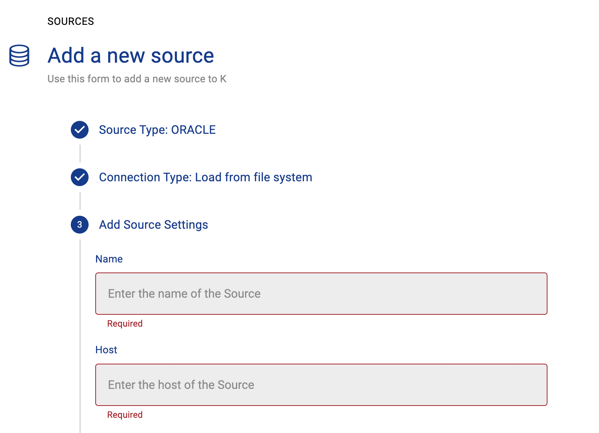
Task: Click the Connection Type step checkmark icon
Action: click(80, 177)
